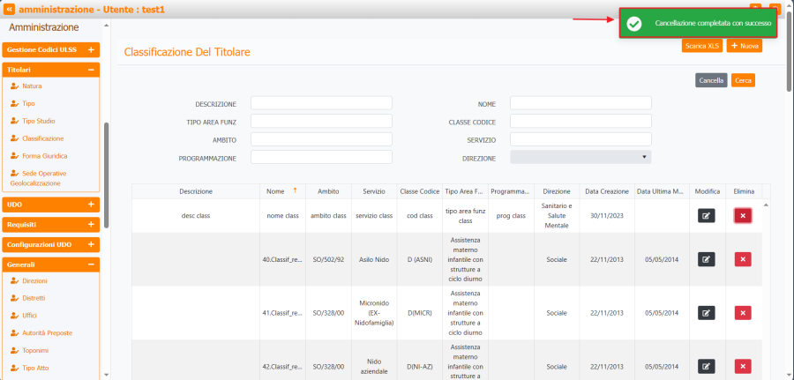Click edit icon for 'nome class' row
Screen dimensions: 794x380
706,216
